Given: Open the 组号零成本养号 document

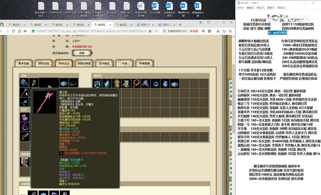Looking at the screenshot, I should coord(169,10).
